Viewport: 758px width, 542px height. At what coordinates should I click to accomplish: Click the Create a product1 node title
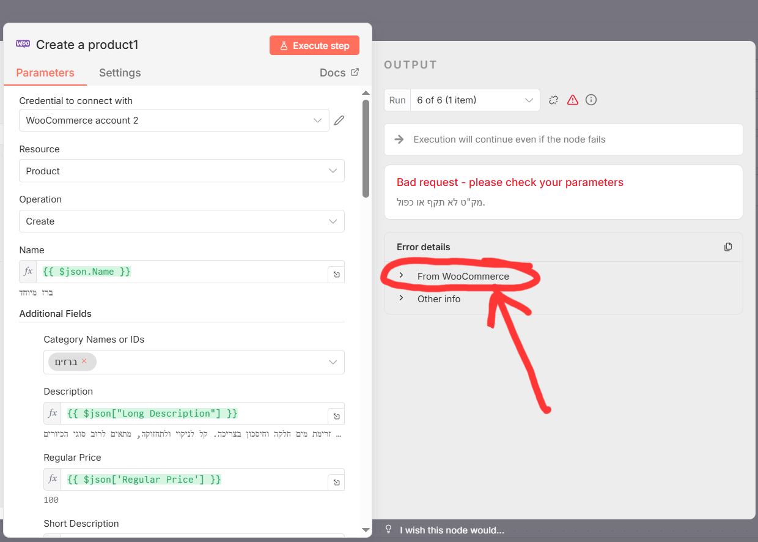(87, 45)
